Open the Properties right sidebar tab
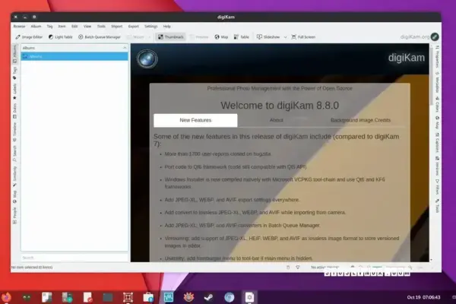The image size is (456, 304). tap(437, 57)
